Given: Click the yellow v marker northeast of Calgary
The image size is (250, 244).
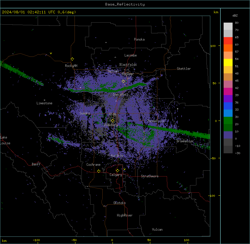Looking at the screenshot, I should tap(124, 169).
